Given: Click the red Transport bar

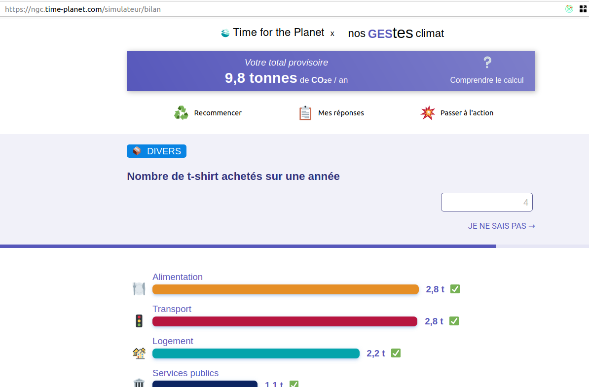Looking at the screenshot, I should [x=285, y=321].
